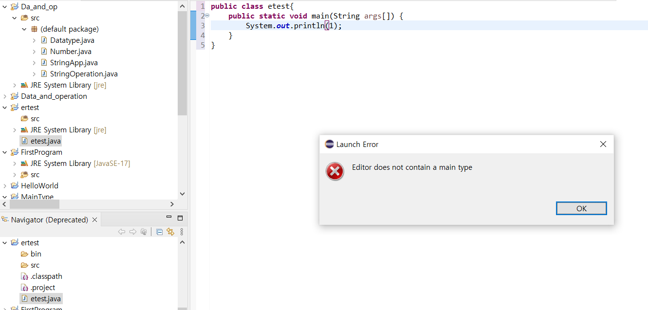Screen dimensions: 648x310
Task: Expand JRE System Library [JavaSE-17]
Action: (x=15, y=164)
